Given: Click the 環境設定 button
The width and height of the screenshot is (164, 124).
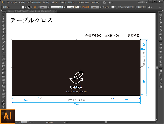Looking at the screenshot, I should tap(141, 7).
